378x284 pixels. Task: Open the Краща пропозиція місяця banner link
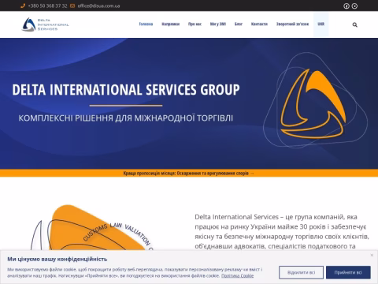(188, 174)
